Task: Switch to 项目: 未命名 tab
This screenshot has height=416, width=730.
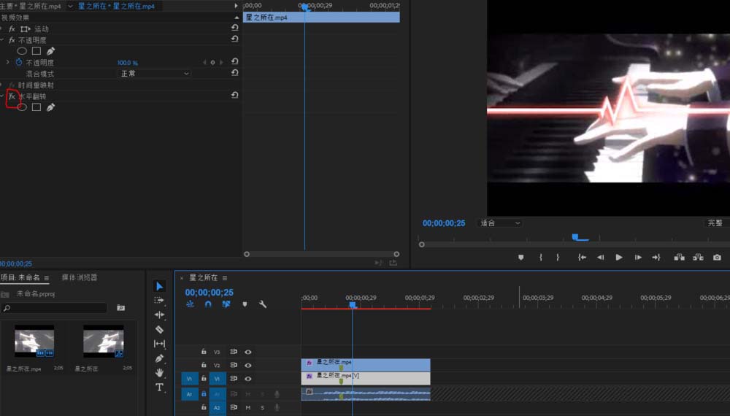Action: coord(20,277)
